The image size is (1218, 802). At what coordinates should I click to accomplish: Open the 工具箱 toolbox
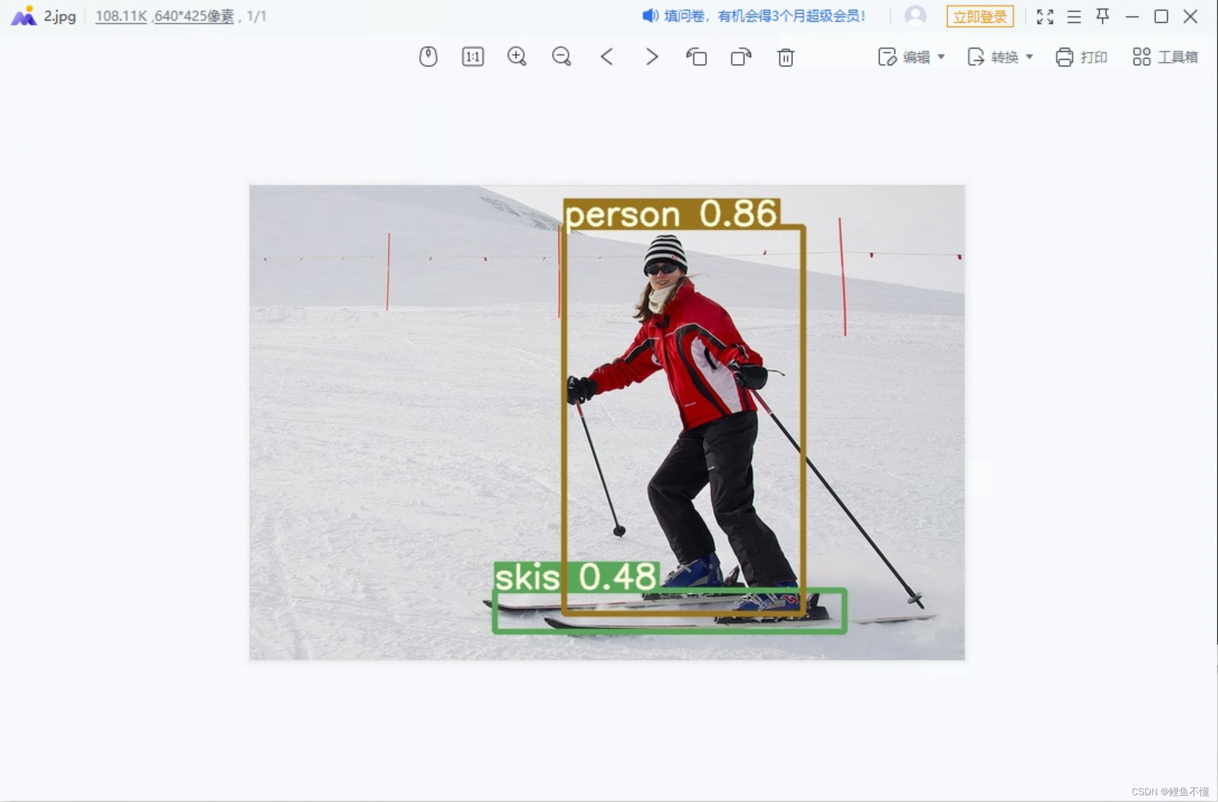(x=1165, y=57)
